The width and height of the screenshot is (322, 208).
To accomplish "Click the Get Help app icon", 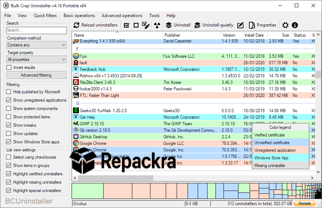I will click(x=76, y=117).
